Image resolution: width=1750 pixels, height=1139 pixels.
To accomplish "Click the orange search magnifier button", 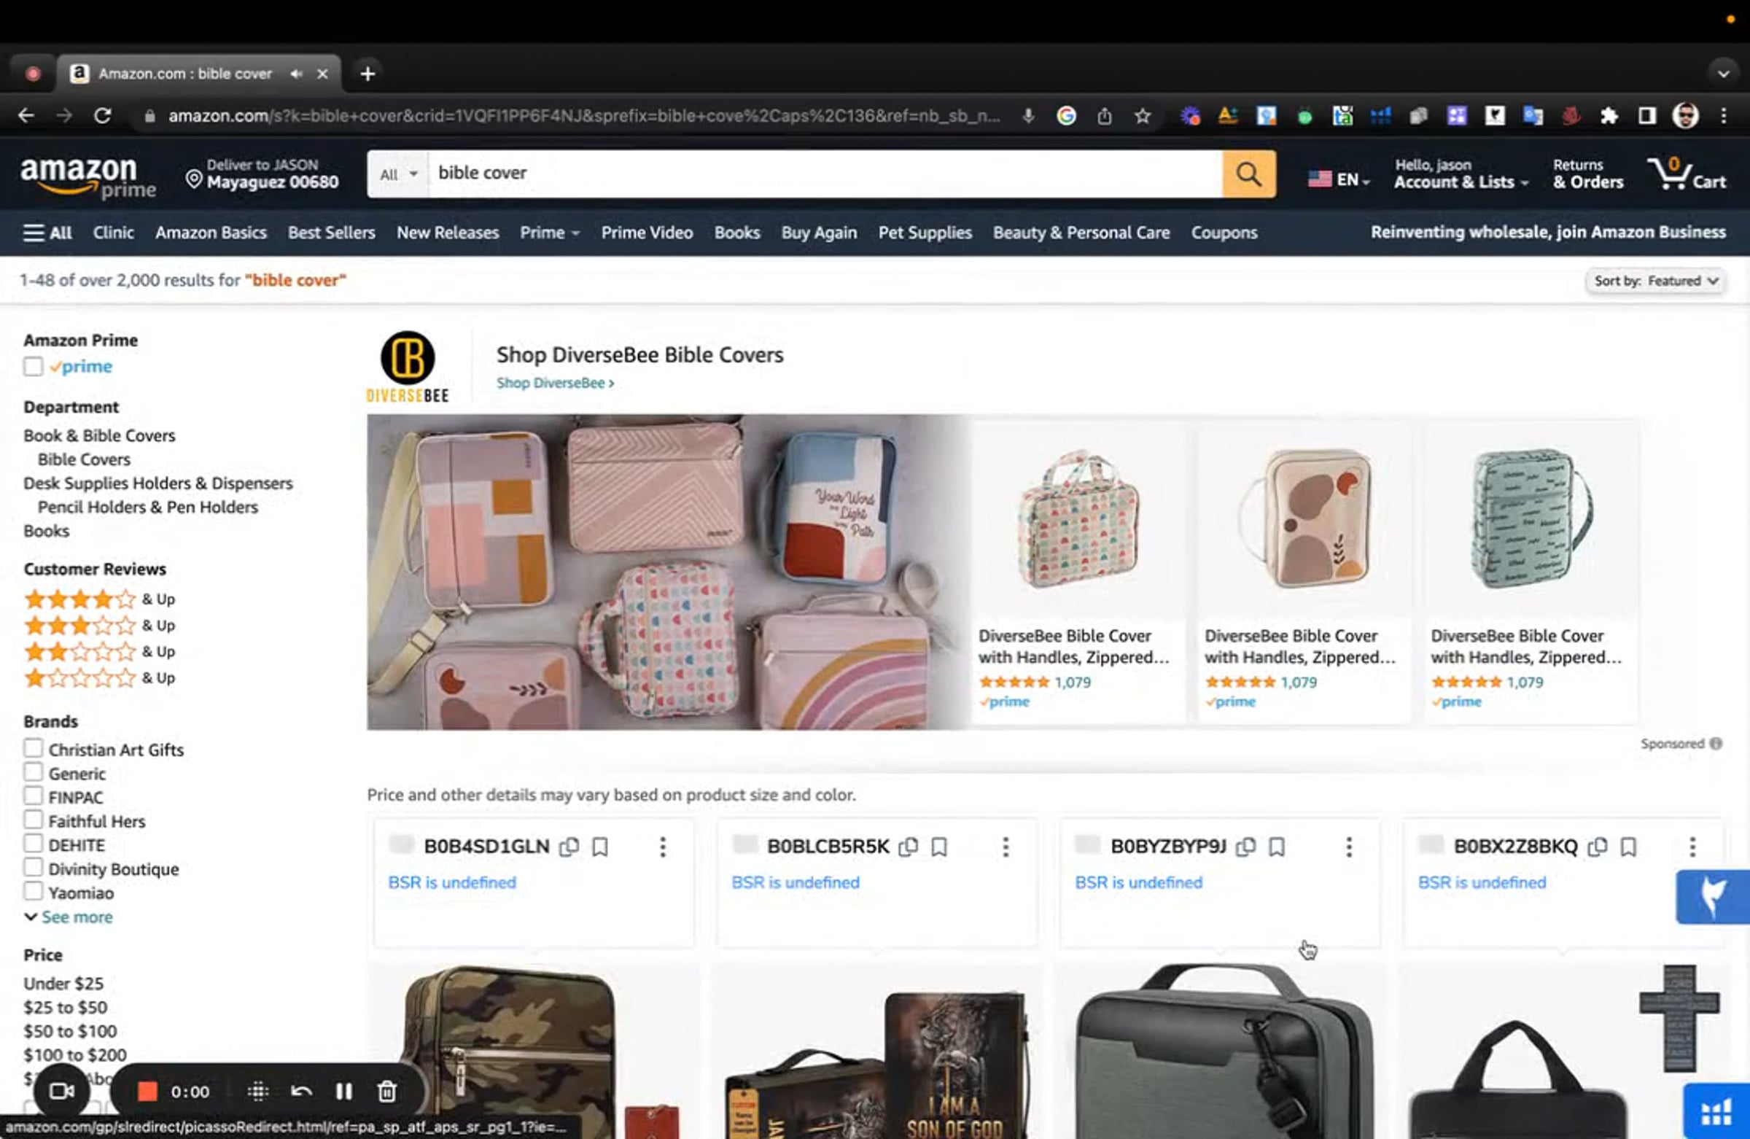I will click(x=1248, y=174).
